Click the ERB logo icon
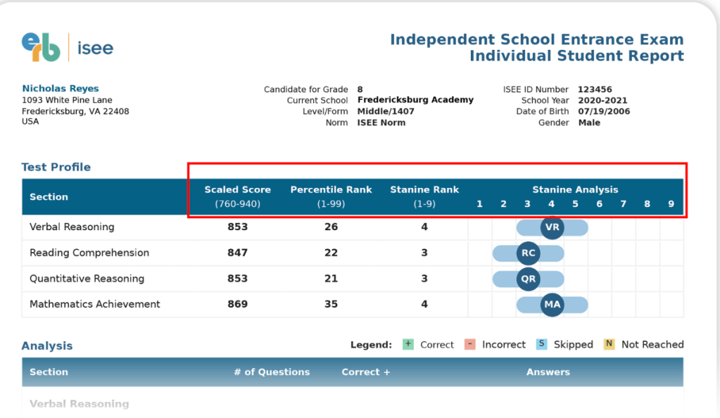Image resolution: width=720 pixels, height=418 pixels. tap(41, 47)
